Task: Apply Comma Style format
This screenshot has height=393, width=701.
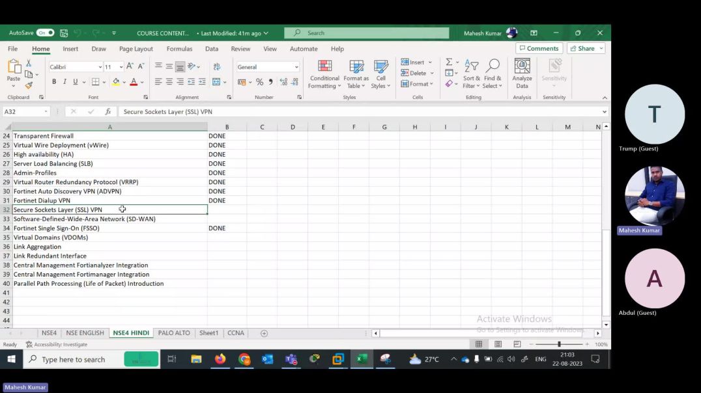Action: pyautogui.click(x=270, y=82)
